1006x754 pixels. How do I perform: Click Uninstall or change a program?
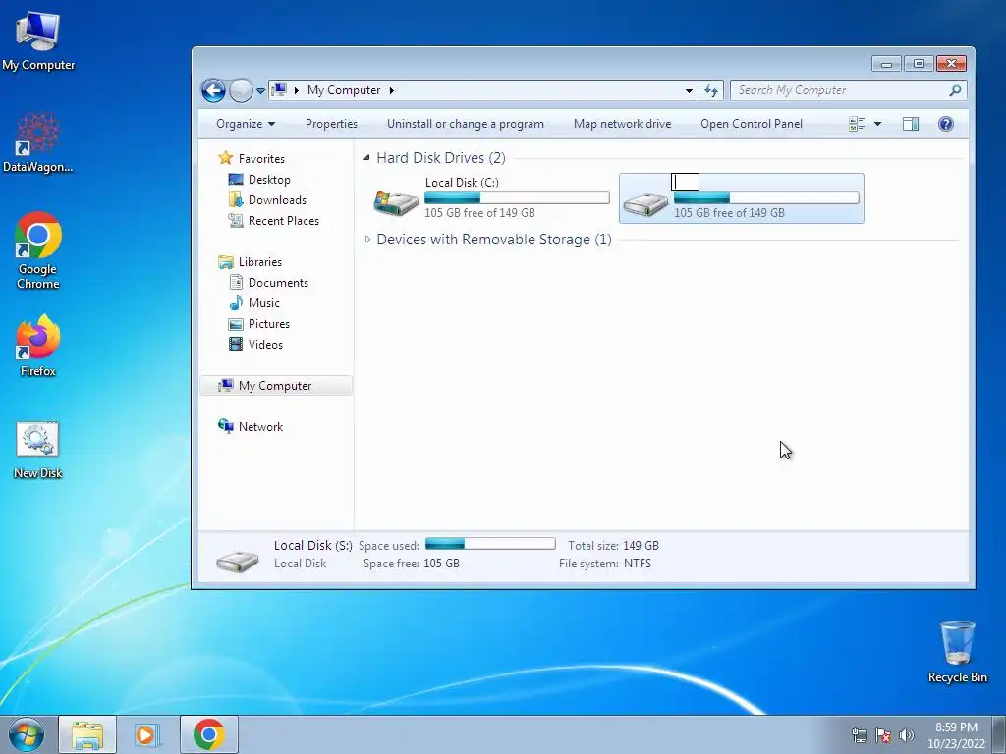[465, 124]
